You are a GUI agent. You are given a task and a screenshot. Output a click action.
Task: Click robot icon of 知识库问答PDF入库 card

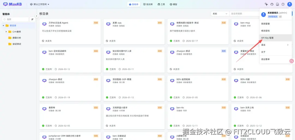108,52
